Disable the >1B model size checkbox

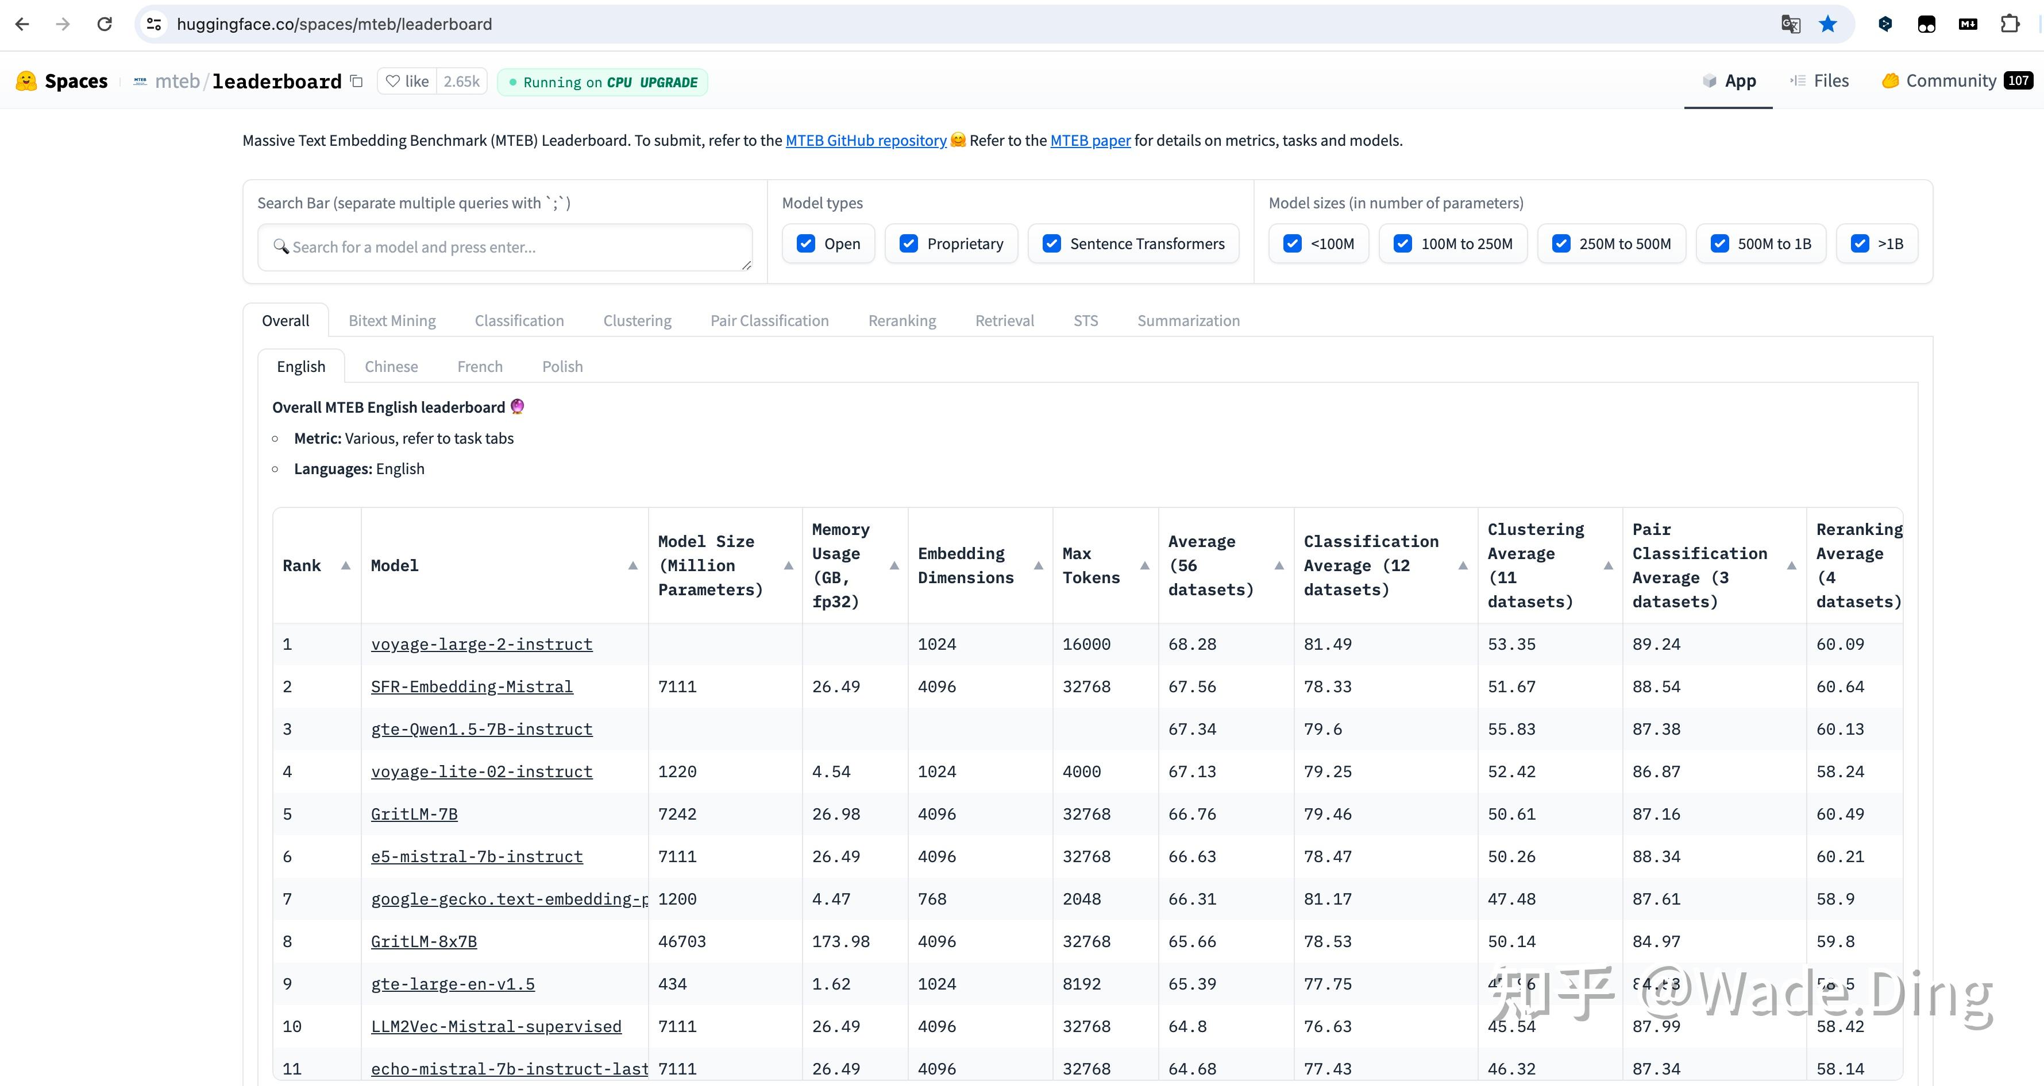1860,243
